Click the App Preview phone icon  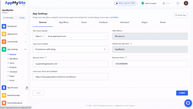pyautogui.click(x=4, y=88)
